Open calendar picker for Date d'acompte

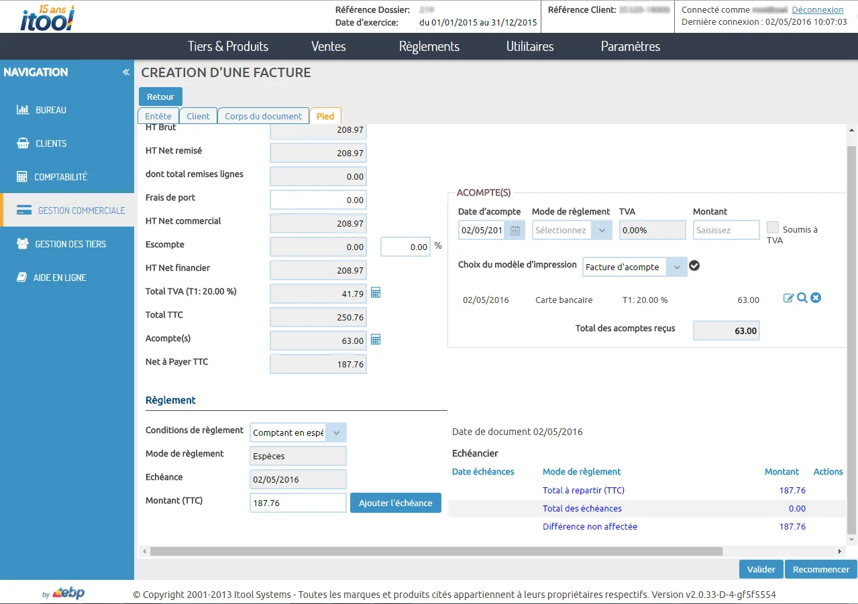pos(515,231)
